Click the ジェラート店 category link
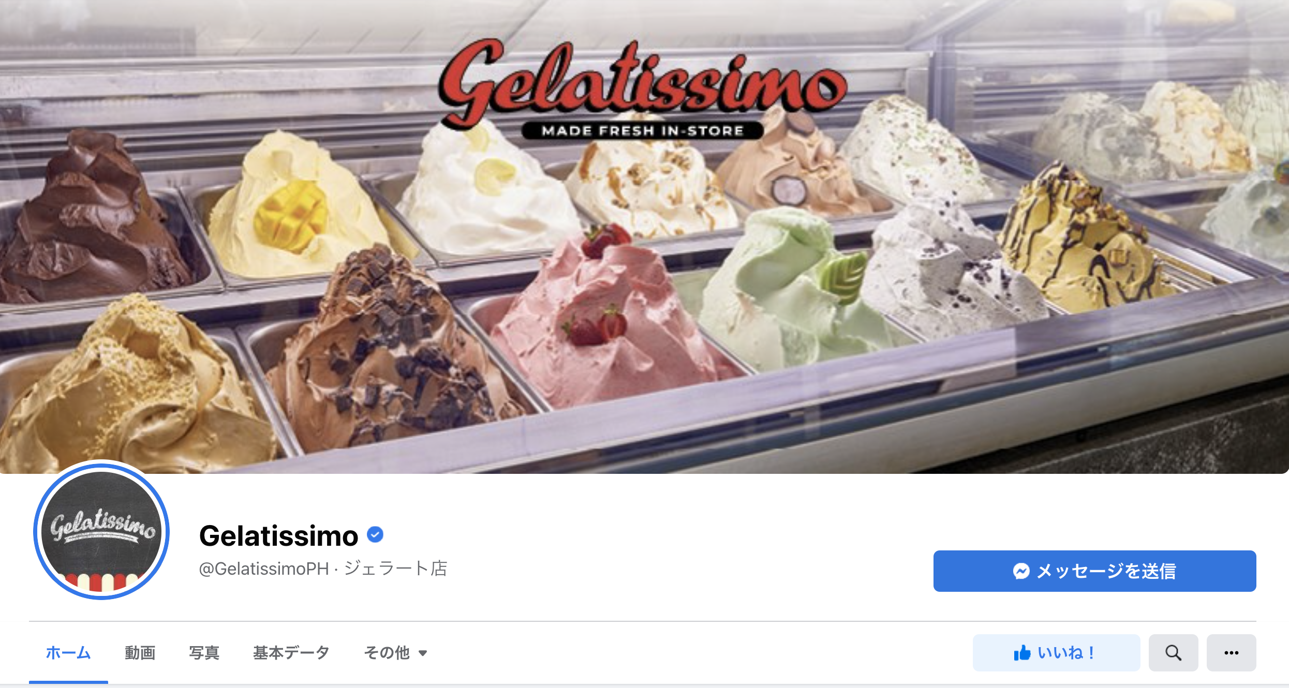The width and height of the screenshot is (1289, 688). pos(396,569)
